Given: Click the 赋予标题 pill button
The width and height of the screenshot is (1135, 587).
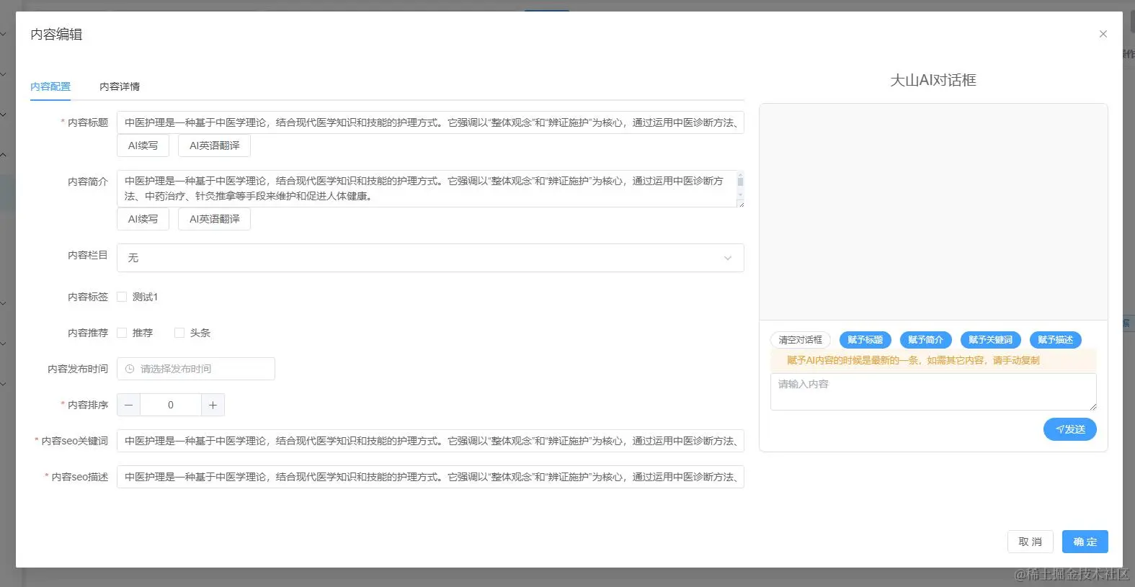Looking at the screenshot, I should pos(865,340).
